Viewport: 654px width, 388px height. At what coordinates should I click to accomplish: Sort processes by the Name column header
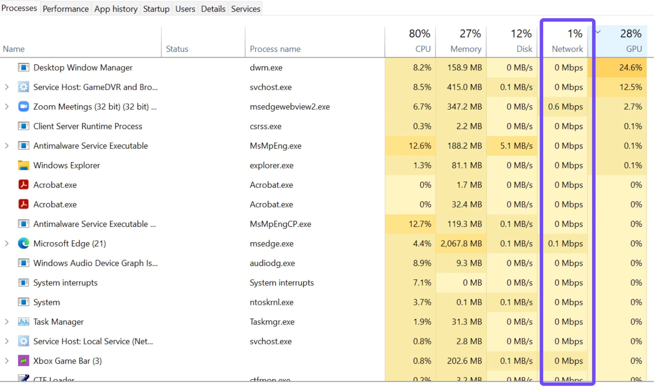click(x=80, y=42)
